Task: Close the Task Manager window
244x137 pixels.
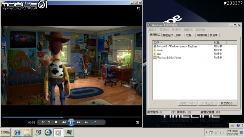Action: pyautogui.click(x=239, y=25)
